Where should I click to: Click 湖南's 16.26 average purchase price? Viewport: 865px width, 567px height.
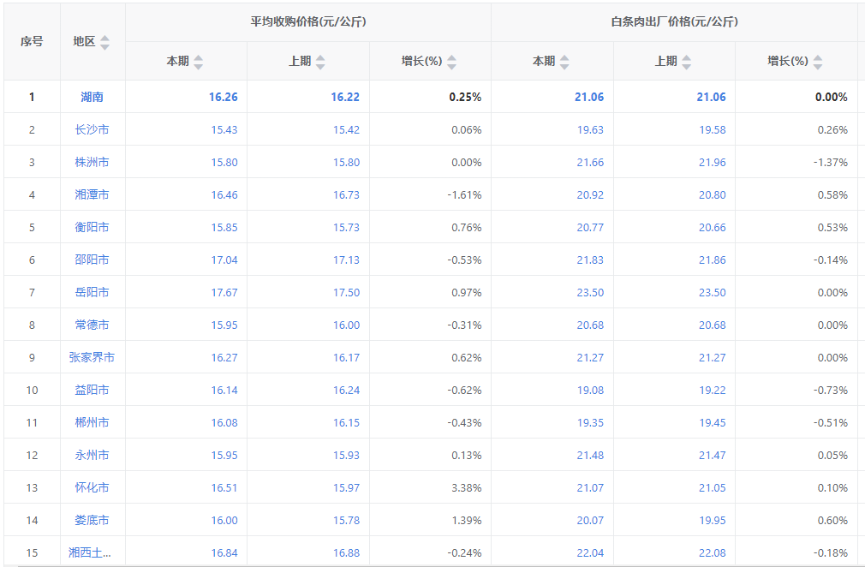coord(223,97)
